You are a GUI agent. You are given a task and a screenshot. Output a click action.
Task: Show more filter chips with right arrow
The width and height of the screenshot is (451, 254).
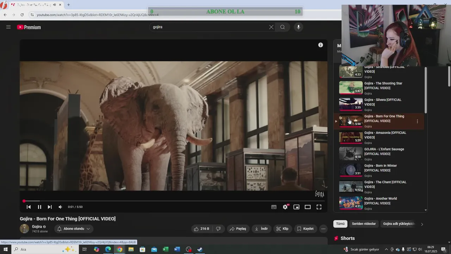click(x=422, y=224)
